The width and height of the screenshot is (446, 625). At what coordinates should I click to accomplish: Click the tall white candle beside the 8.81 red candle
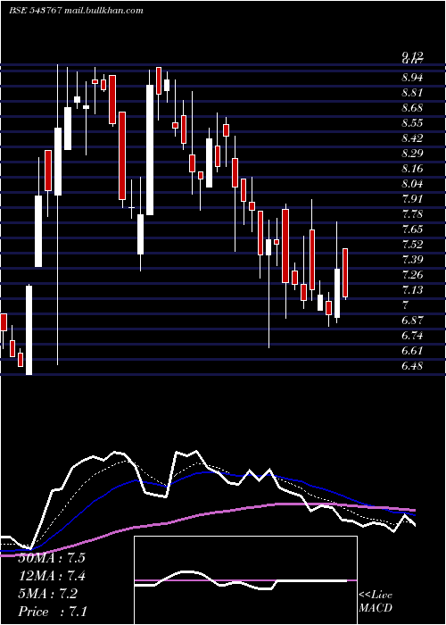(150, 150)
